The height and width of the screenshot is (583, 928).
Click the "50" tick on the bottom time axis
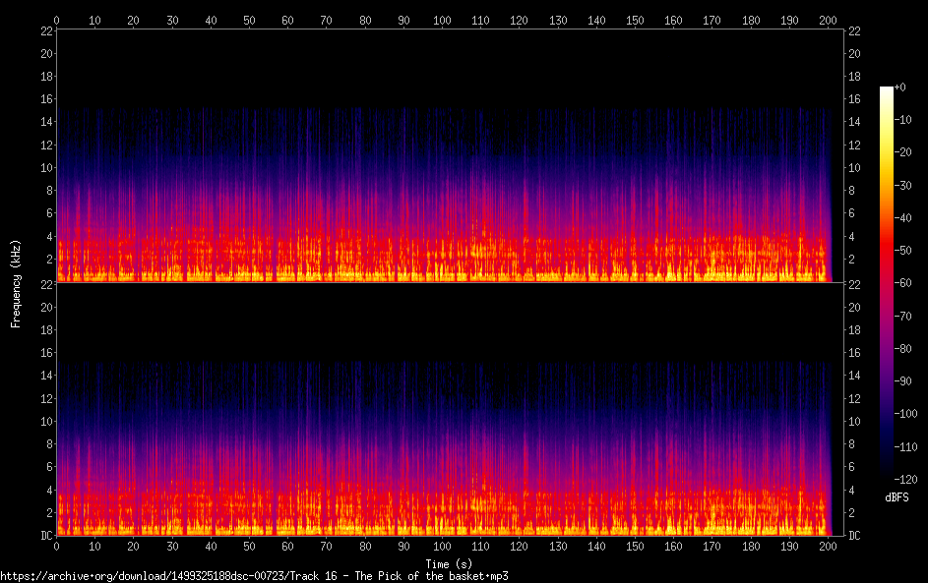(x=249, y=547)
